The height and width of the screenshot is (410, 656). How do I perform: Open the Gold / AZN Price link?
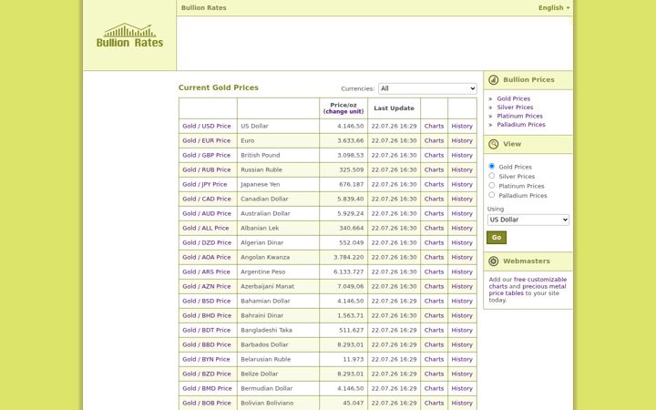coord(206,287)
